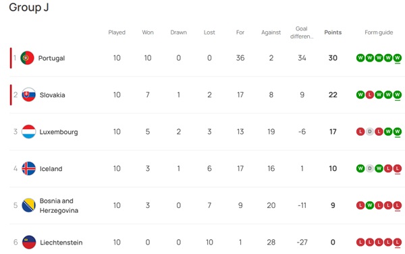
Task: Click Slovakia's red L form badge
Action: pos(370,95)
